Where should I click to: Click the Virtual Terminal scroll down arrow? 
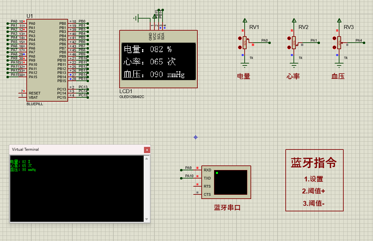[x=147, y=219]
